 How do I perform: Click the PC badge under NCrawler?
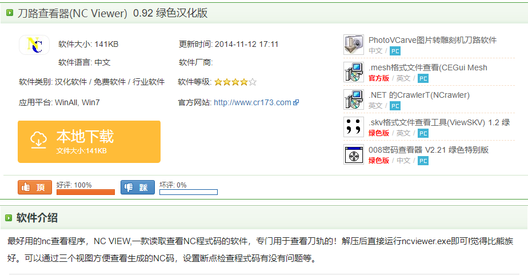coord(395,106)
